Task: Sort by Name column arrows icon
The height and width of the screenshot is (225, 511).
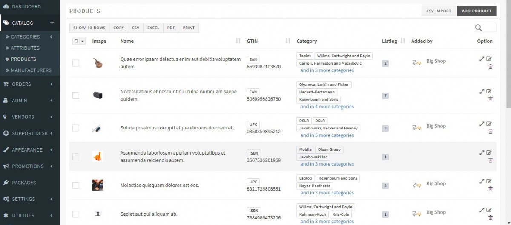Action: (x=238, y=41)
